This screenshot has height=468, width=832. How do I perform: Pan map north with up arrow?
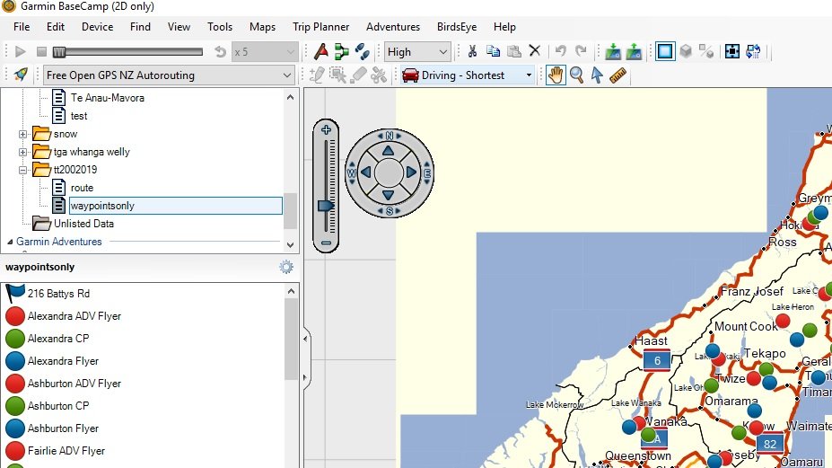tap(389, 151)
